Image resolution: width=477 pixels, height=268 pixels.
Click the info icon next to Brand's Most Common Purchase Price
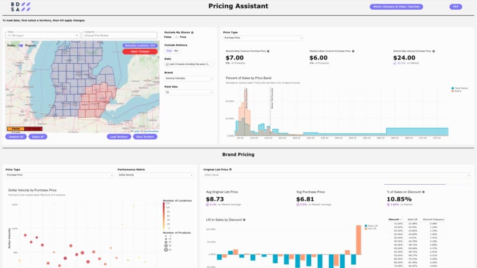[x=269, y=51]
